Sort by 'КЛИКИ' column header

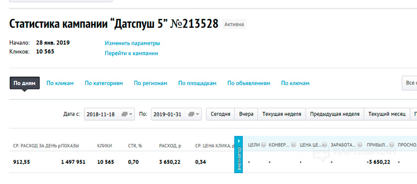pyautogui.click(x=105, y=145)
